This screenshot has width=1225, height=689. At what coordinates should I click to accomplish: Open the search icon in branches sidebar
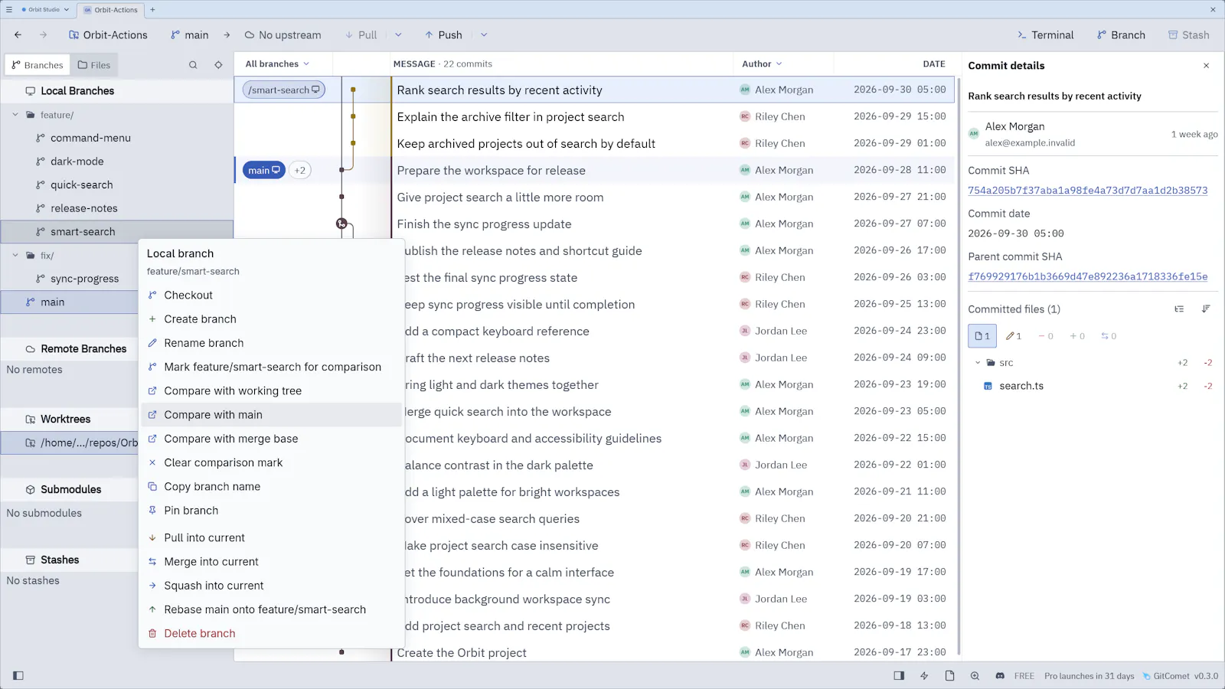[x=193, y=65]
